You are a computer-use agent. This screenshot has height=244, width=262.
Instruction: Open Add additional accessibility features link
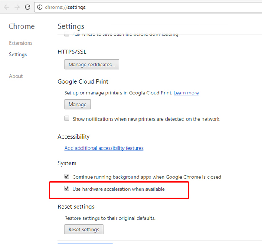(104, 148)
